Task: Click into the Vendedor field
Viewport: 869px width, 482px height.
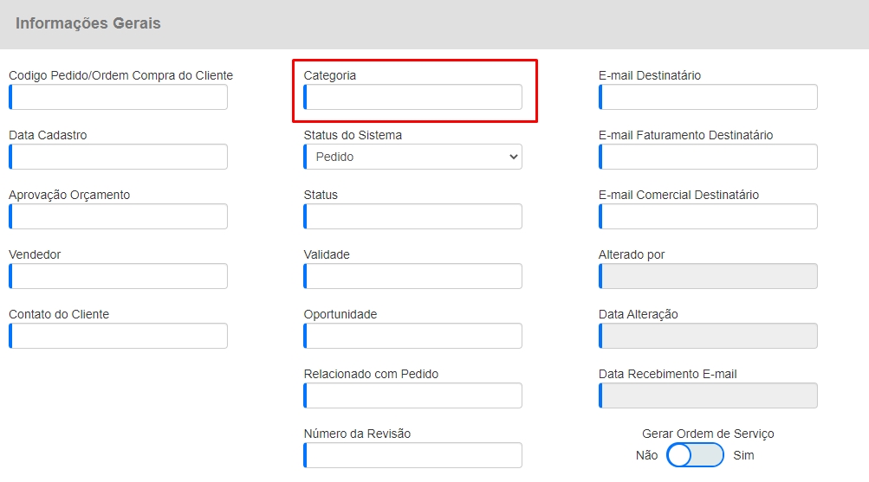Action: pyautogui.click(x=119, y=276)
